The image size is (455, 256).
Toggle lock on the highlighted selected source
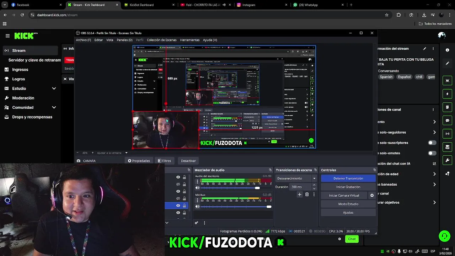[x=184, y=206]
